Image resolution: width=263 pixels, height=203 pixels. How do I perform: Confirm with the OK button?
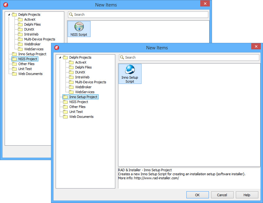point(197,195)
